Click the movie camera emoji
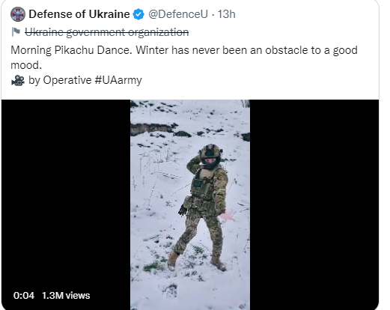390x310 pixels. pyautogui.click(x=18, y=80)
